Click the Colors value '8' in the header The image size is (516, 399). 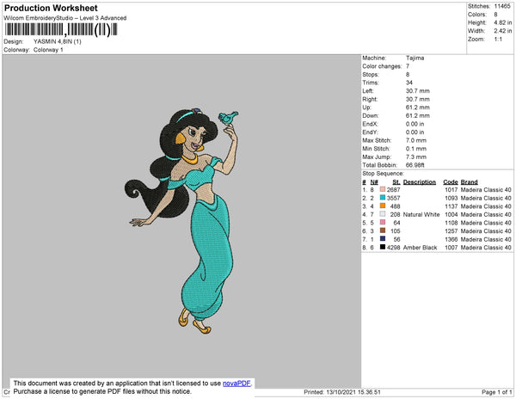(x=495, y=15)
